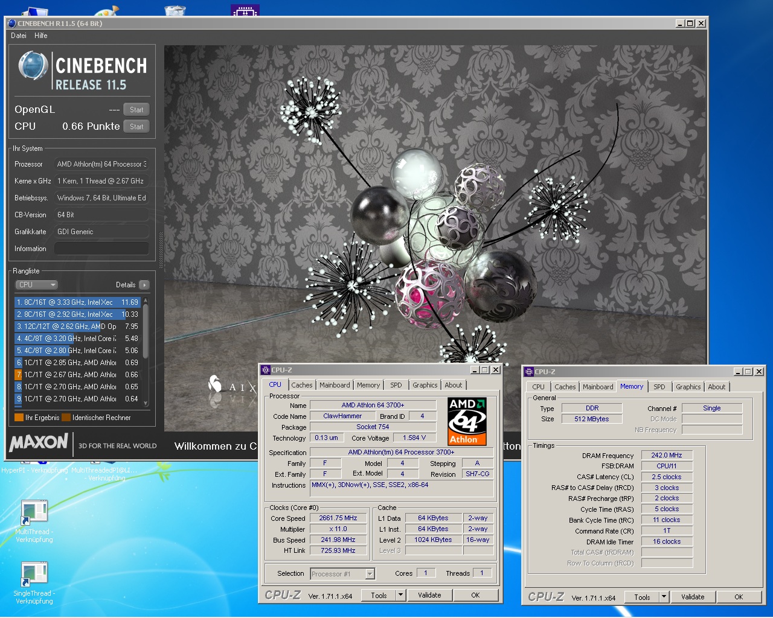Close the right CPU-Z window
The image size is (773, 618).
click(759, 372)
